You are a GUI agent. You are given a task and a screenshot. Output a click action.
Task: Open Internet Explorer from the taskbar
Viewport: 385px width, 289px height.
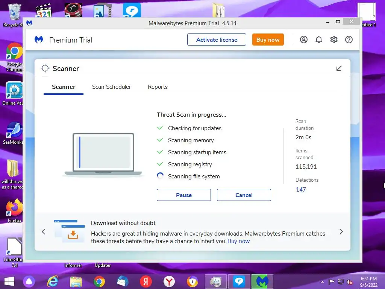53,281
